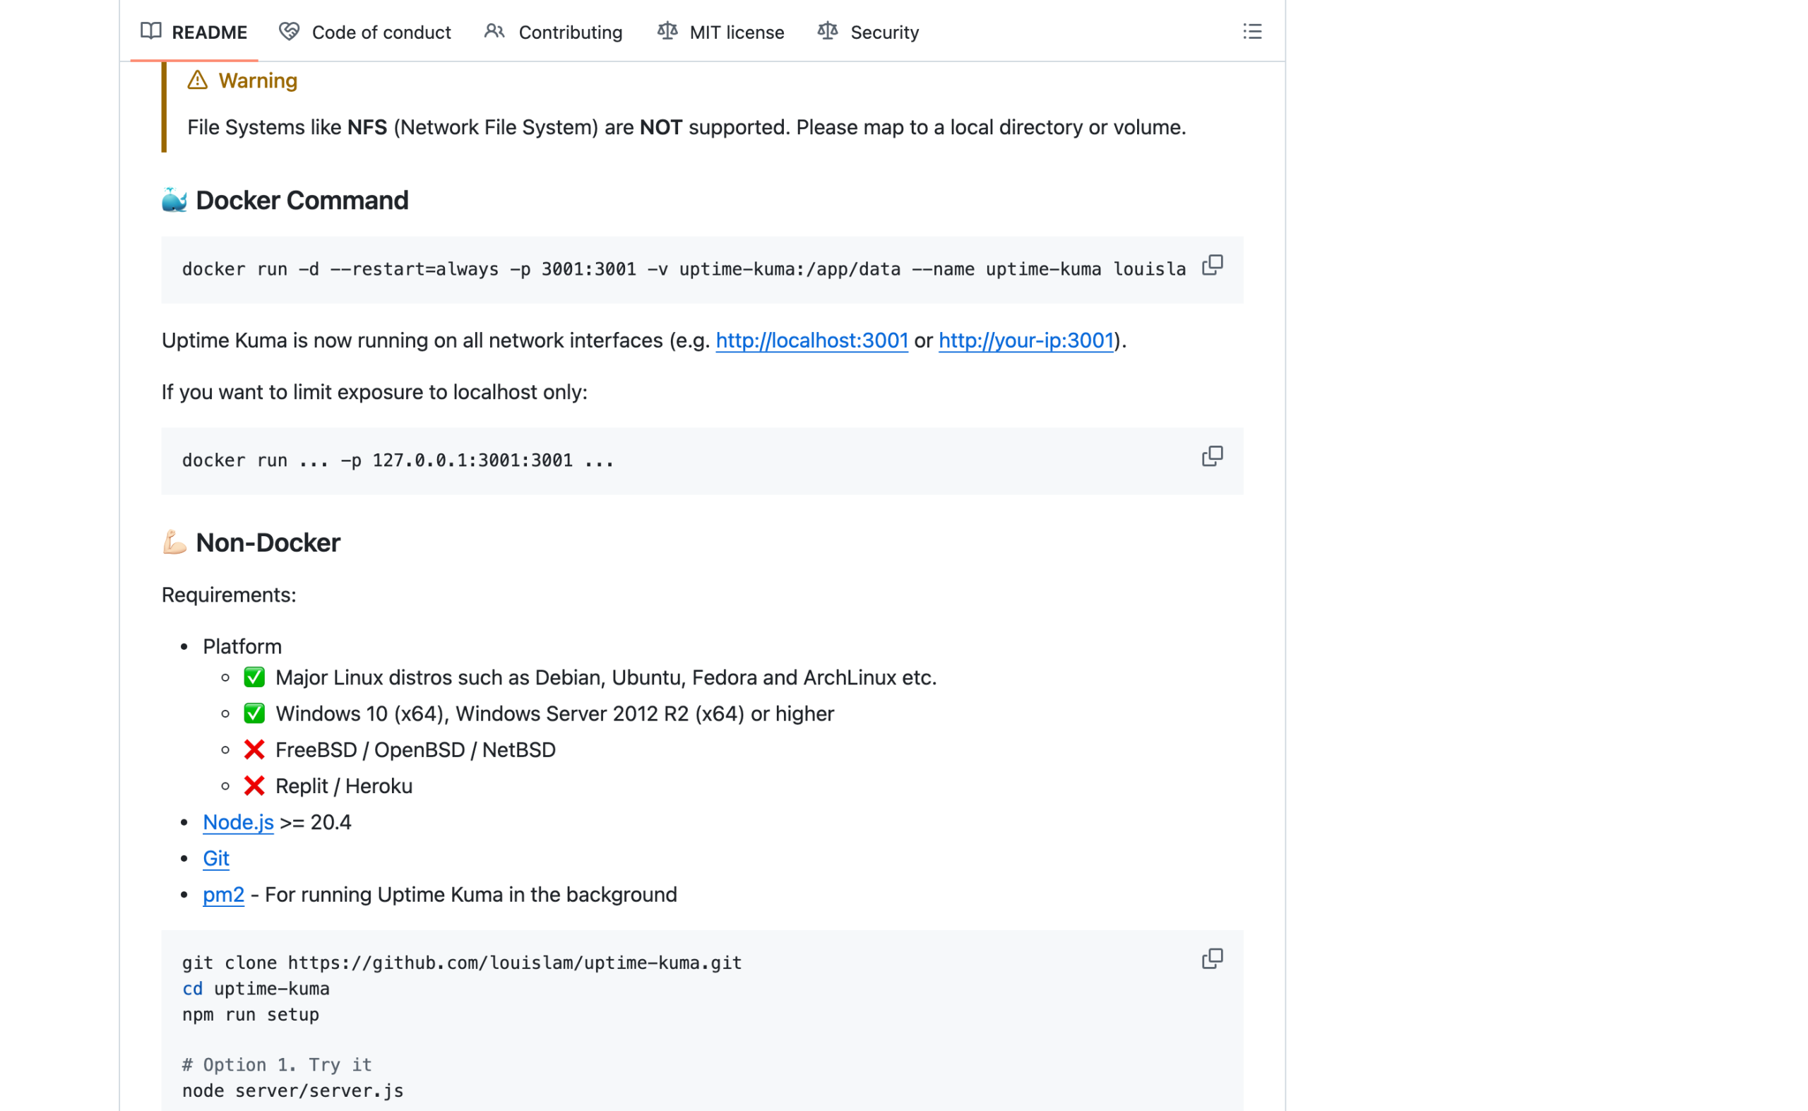Click 'For running Uptime Kuma in the background'
Viewport: 1808px width, 1111px height.
coord(471,894)
